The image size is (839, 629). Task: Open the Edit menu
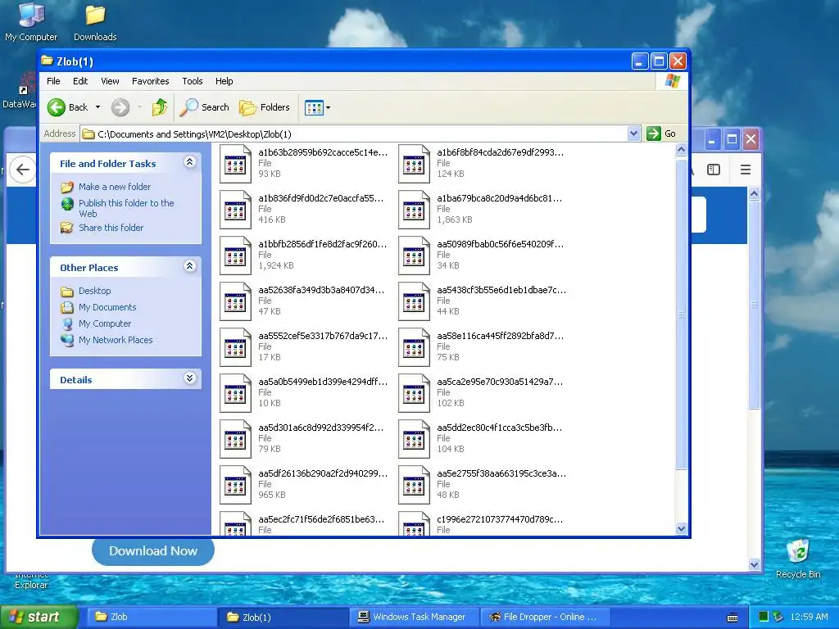(80, 81)
